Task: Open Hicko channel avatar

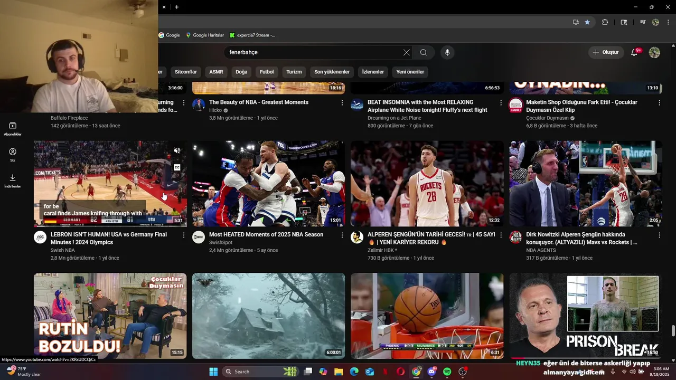Action: 199,104
